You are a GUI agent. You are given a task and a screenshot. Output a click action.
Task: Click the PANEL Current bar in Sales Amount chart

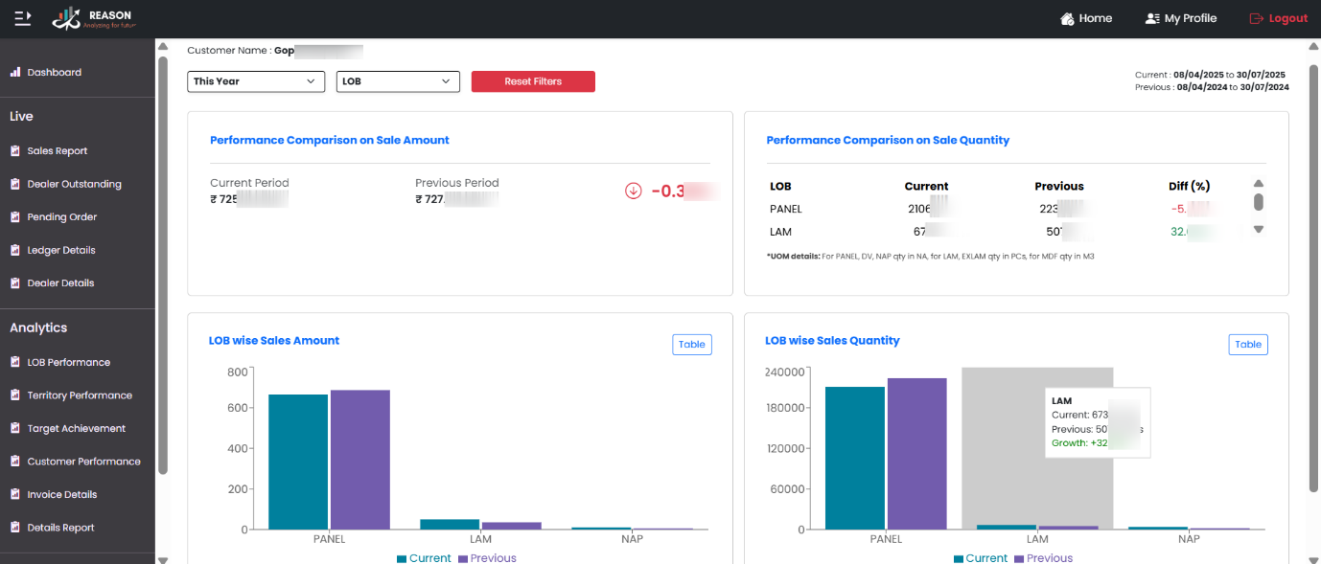tap(298, 462)
